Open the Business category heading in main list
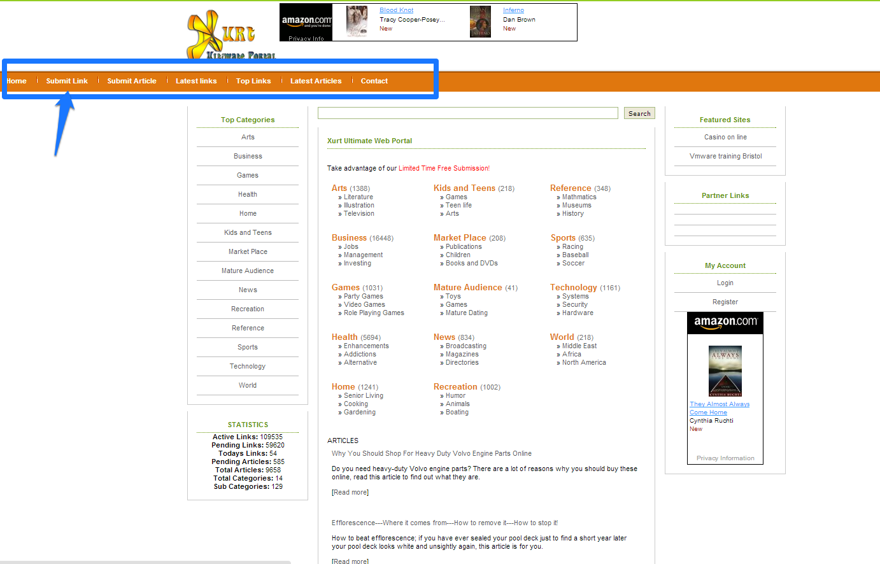 point(349,238)
